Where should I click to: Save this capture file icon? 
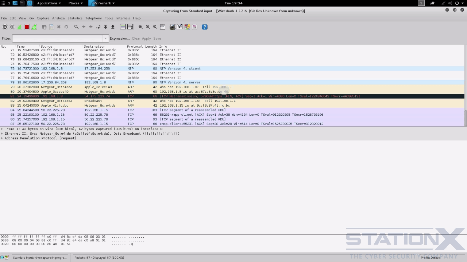pyautogui.click(x=51, y=27)
